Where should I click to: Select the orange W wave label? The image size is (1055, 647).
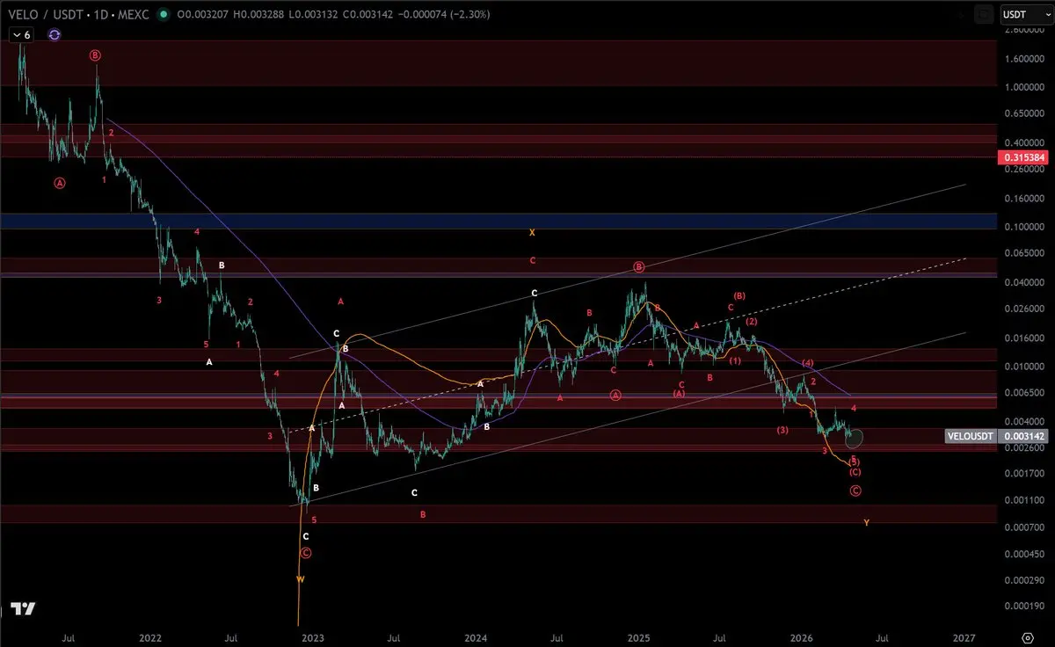(x=300, y=579)
